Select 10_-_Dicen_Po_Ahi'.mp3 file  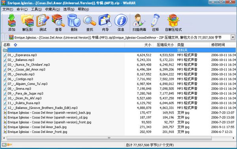(x=24, y=98)
